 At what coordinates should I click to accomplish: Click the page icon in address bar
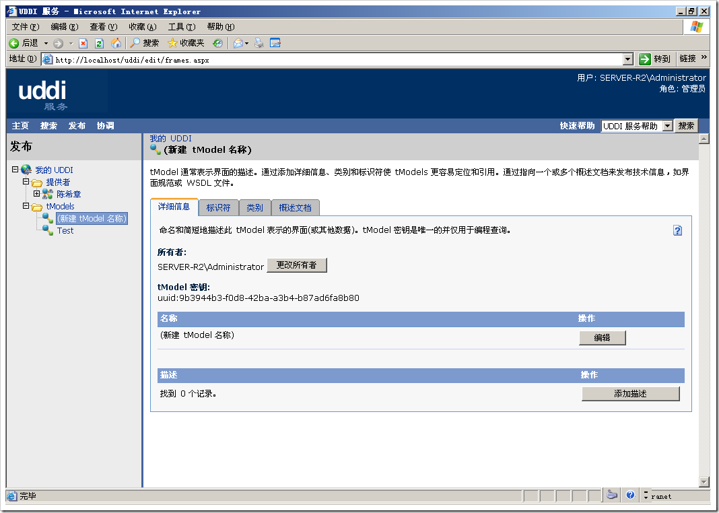coord(48,59)
